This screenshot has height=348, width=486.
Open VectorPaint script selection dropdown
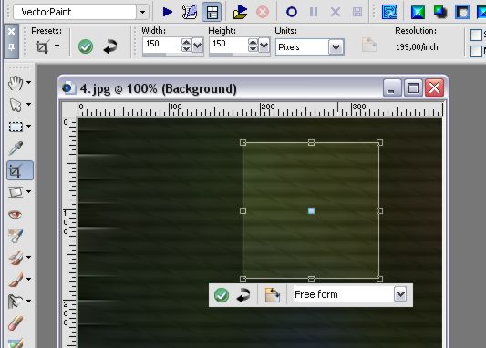142,12
